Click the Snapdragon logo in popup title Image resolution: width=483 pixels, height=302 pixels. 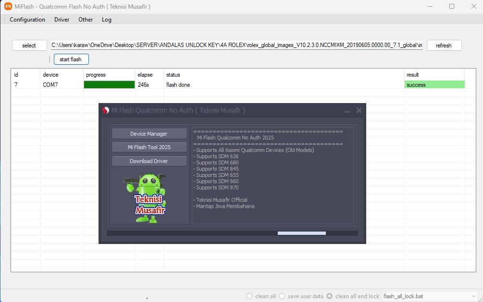click(106, 111)
